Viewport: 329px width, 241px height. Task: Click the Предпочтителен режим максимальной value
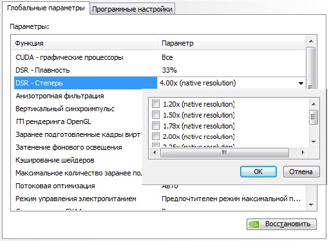[231, 199]
